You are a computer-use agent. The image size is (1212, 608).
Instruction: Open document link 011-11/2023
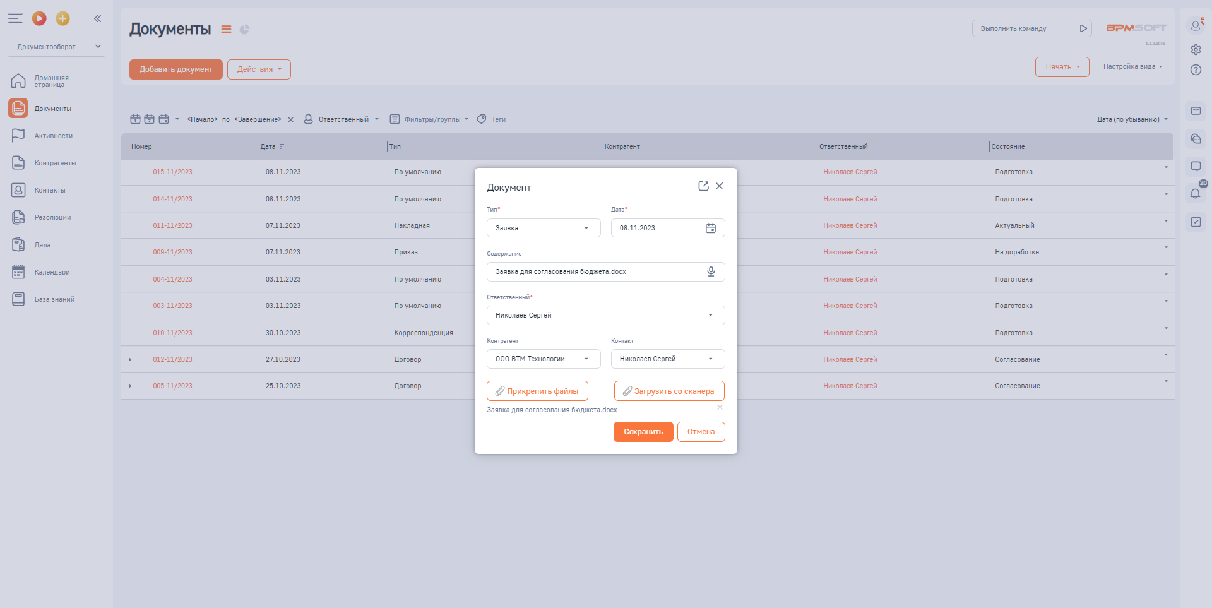[x=172, y=225]
